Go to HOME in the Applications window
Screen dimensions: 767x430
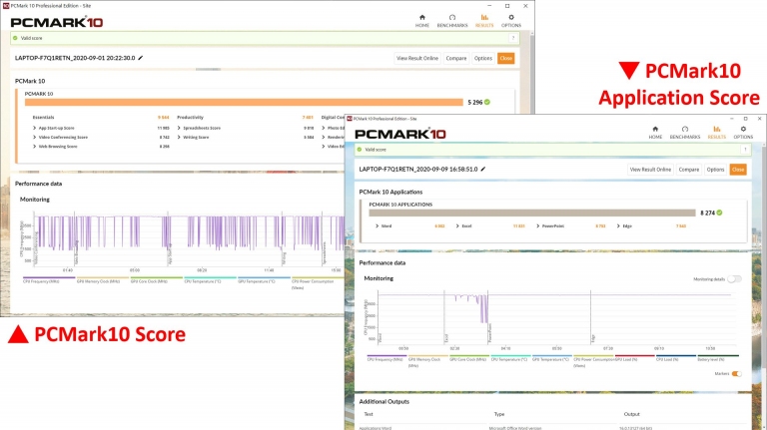coord(655,133)
